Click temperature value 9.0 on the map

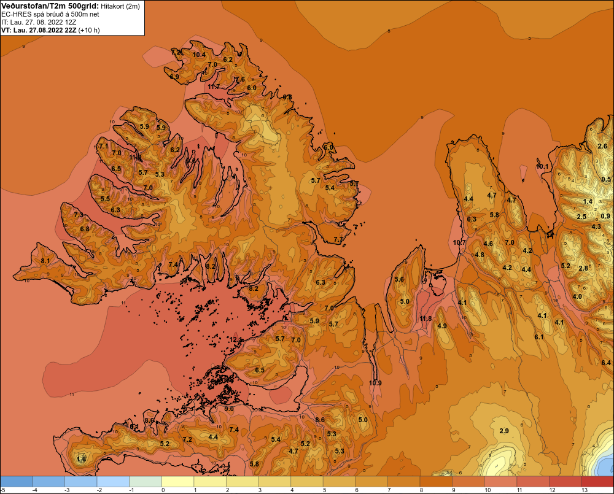pos(228,409)
